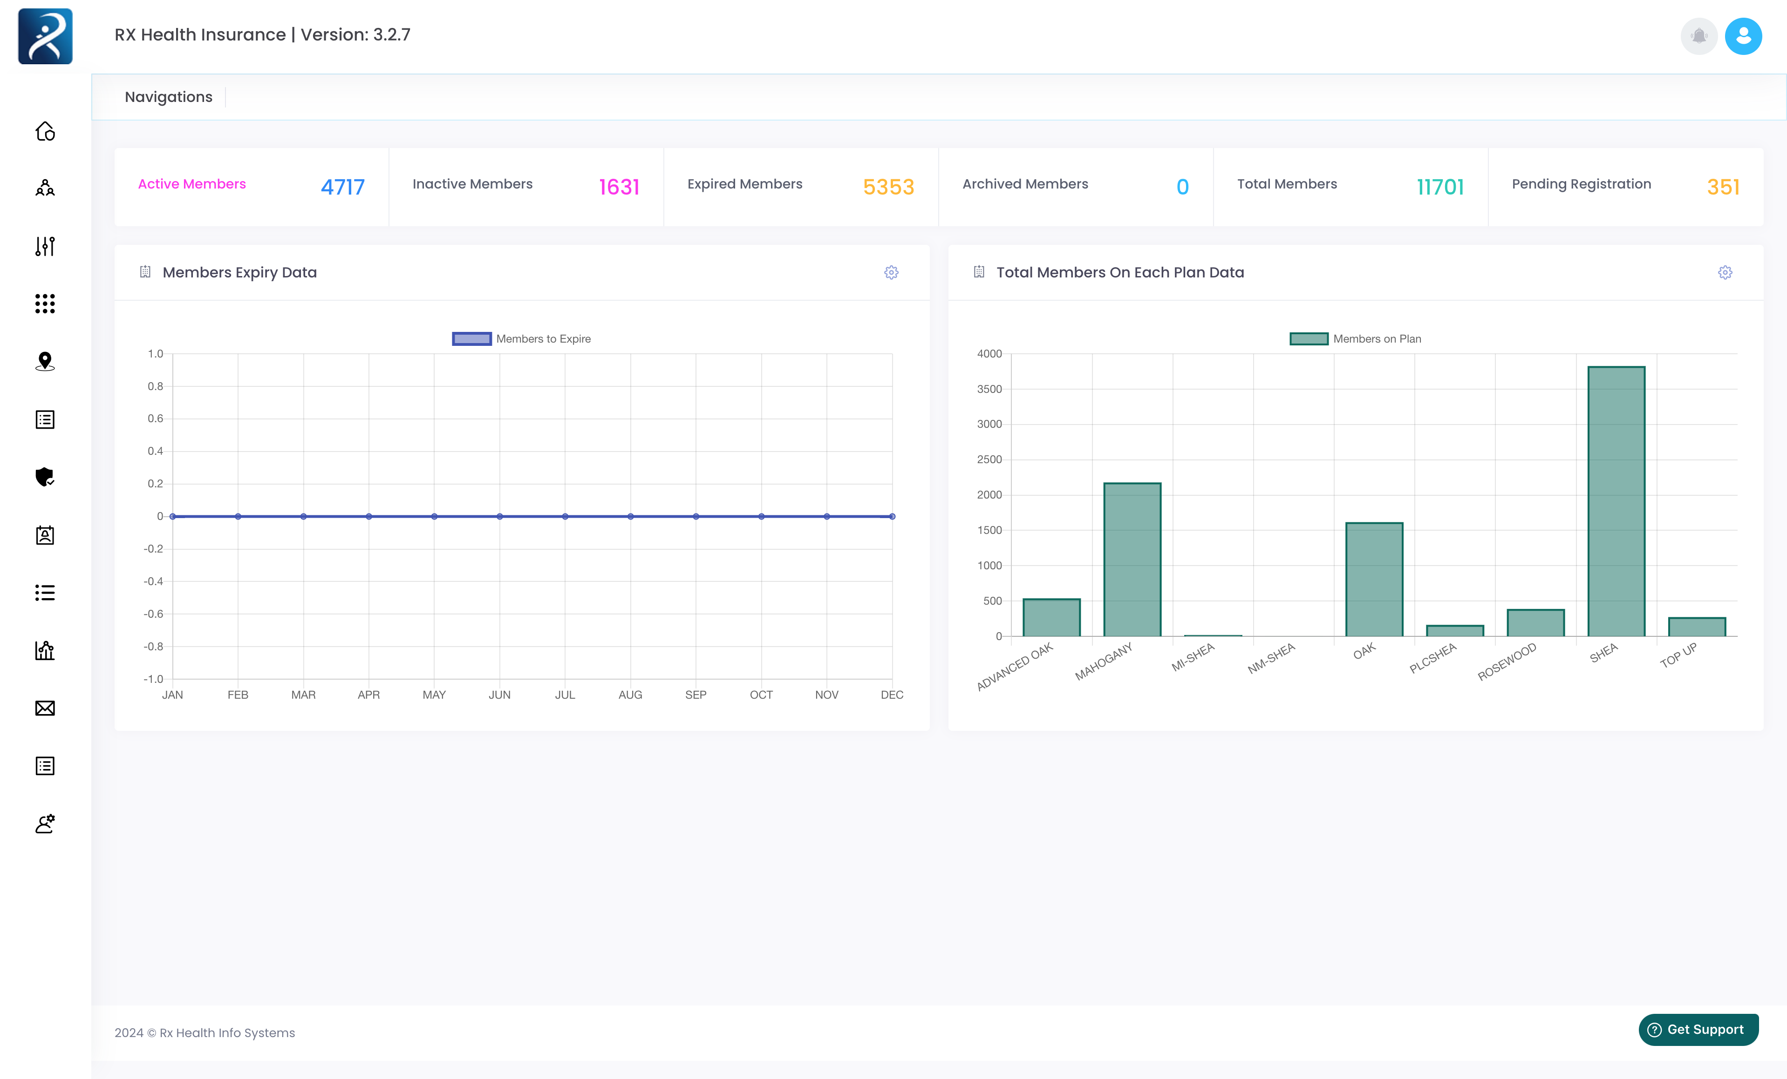Click the Get Support button
Image resolution: width=1787 pixels, height=1079 pixels.
[1698, 1029]
